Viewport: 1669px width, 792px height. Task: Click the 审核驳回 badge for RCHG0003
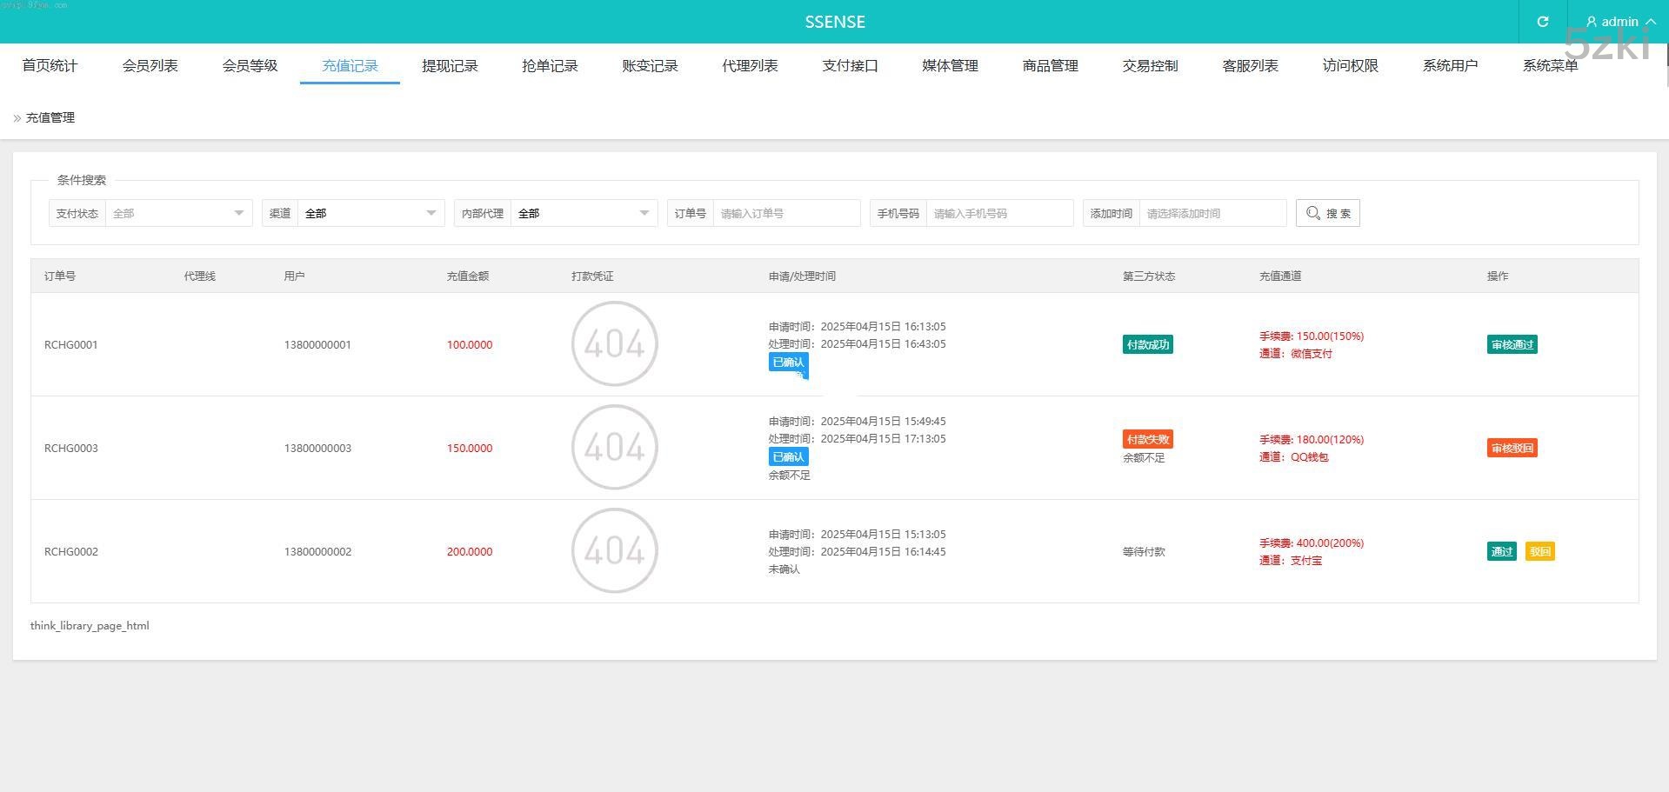click(1512, 448)
